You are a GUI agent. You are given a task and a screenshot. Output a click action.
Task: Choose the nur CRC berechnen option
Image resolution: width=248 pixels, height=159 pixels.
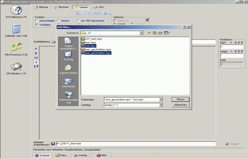coord(78,21)
